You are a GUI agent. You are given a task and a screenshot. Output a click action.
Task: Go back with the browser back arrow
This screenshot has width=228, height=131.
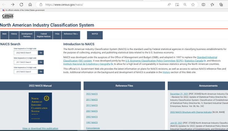point(4,5)
